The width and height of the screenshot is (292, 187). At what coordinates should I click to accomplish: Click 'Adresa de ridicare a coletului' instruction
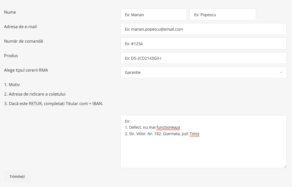(35, 94)
